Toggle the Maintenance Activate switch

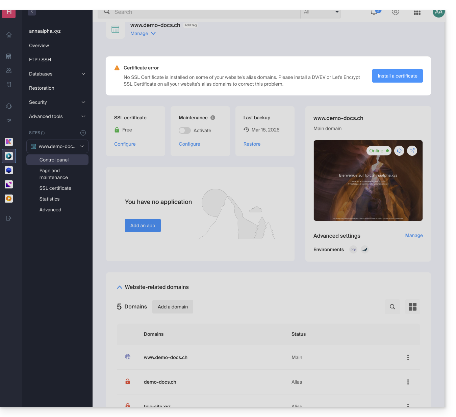click(185, 130)
